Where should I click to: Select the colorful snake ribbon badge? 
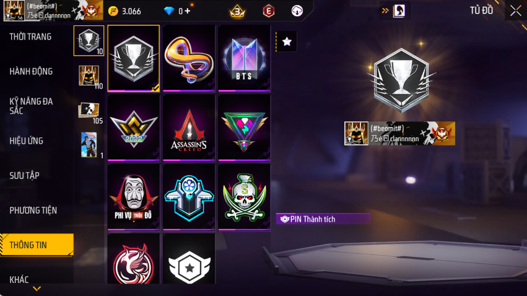(x=189, y=58)
